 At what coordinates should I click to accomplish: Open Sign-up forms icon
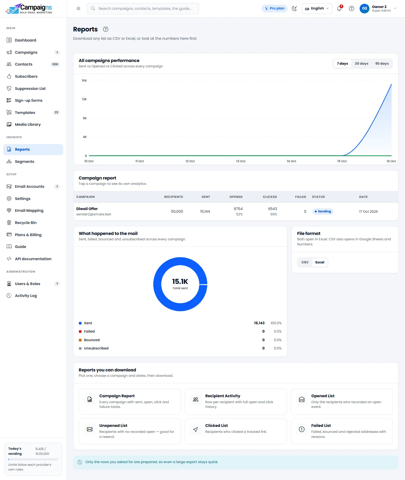tap(9, 101)
